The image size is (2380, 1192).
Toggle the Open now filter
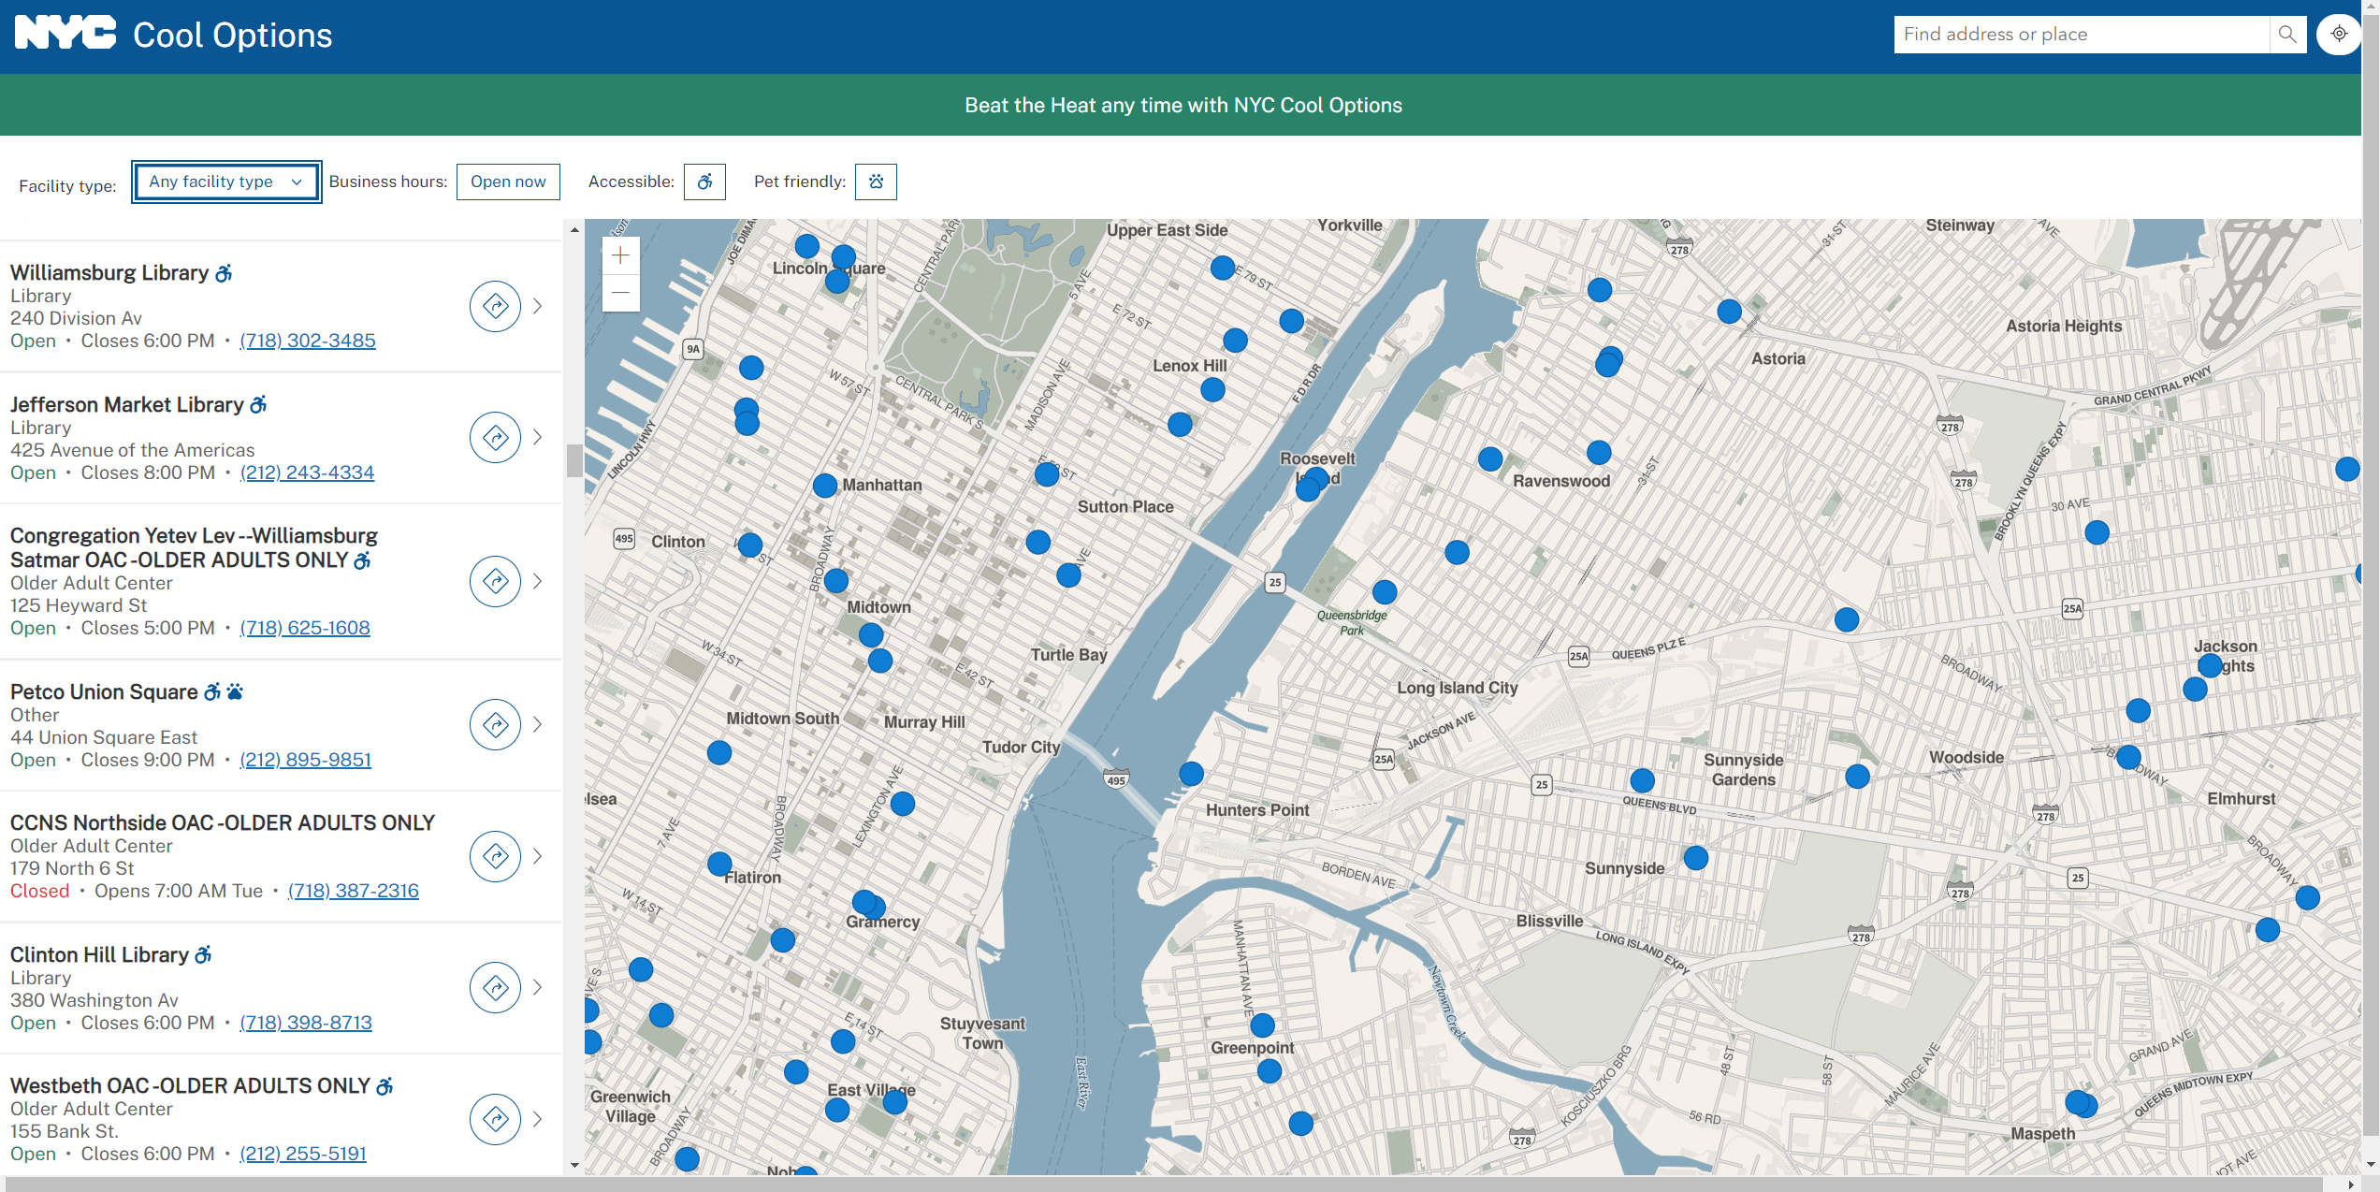[508, 182]
